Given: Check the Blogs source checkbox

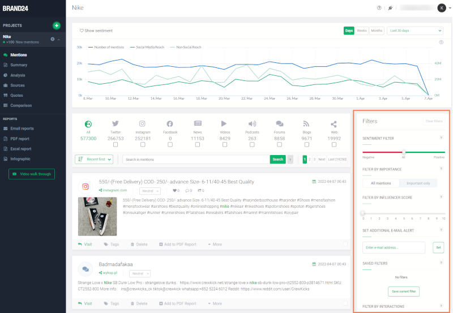Looking at the screenshot, I should coord(307,144).
